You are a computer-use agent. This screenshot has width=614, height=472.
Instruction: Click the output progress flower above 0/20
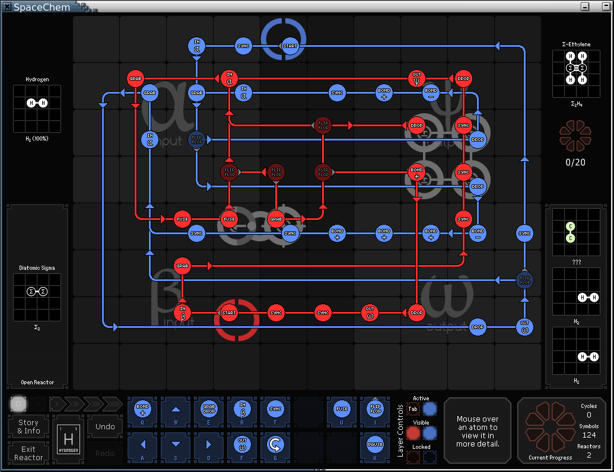click(x=575, y=136)
